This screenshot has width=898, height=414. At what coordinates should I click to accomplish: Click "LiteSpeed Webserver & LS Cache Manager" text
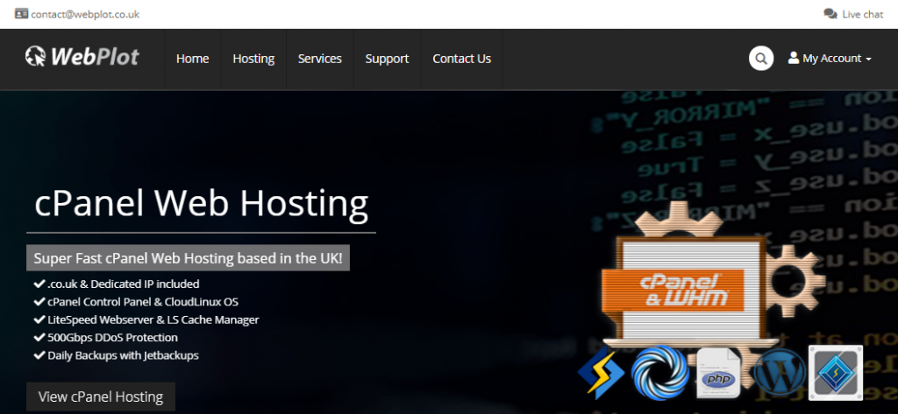point(153,319)
